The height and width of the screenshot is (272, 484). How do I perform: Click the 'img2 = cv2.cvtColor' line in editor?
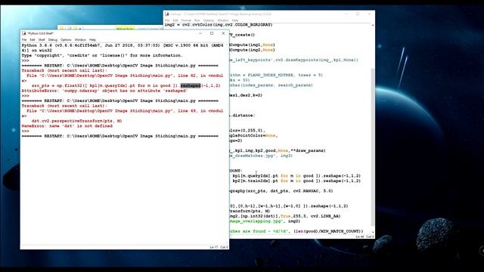click(x=219, y=25)
